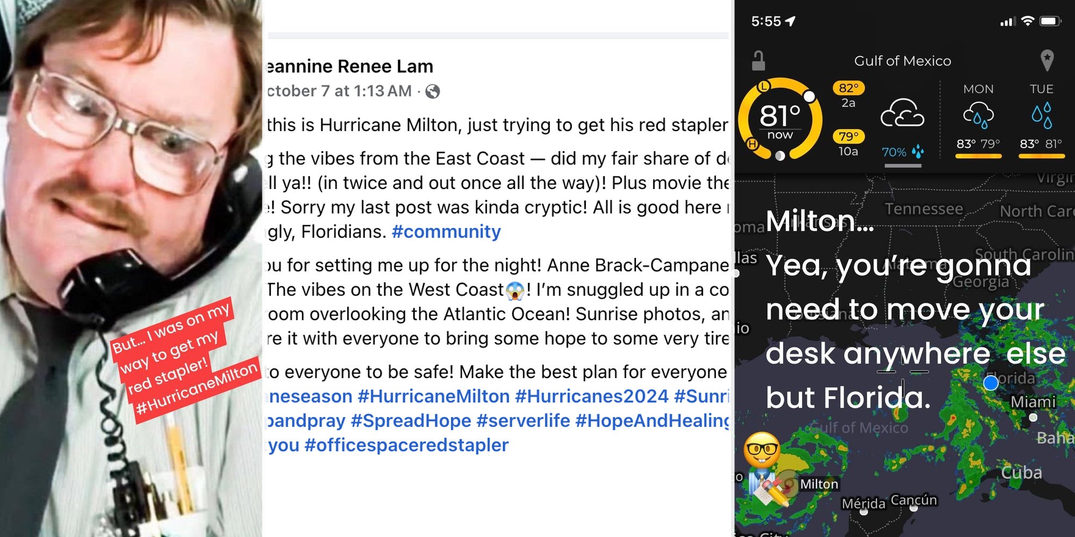
Task: Tap the nerd face emoji on map
Action: pyautogui.click(x=762, y=450)
